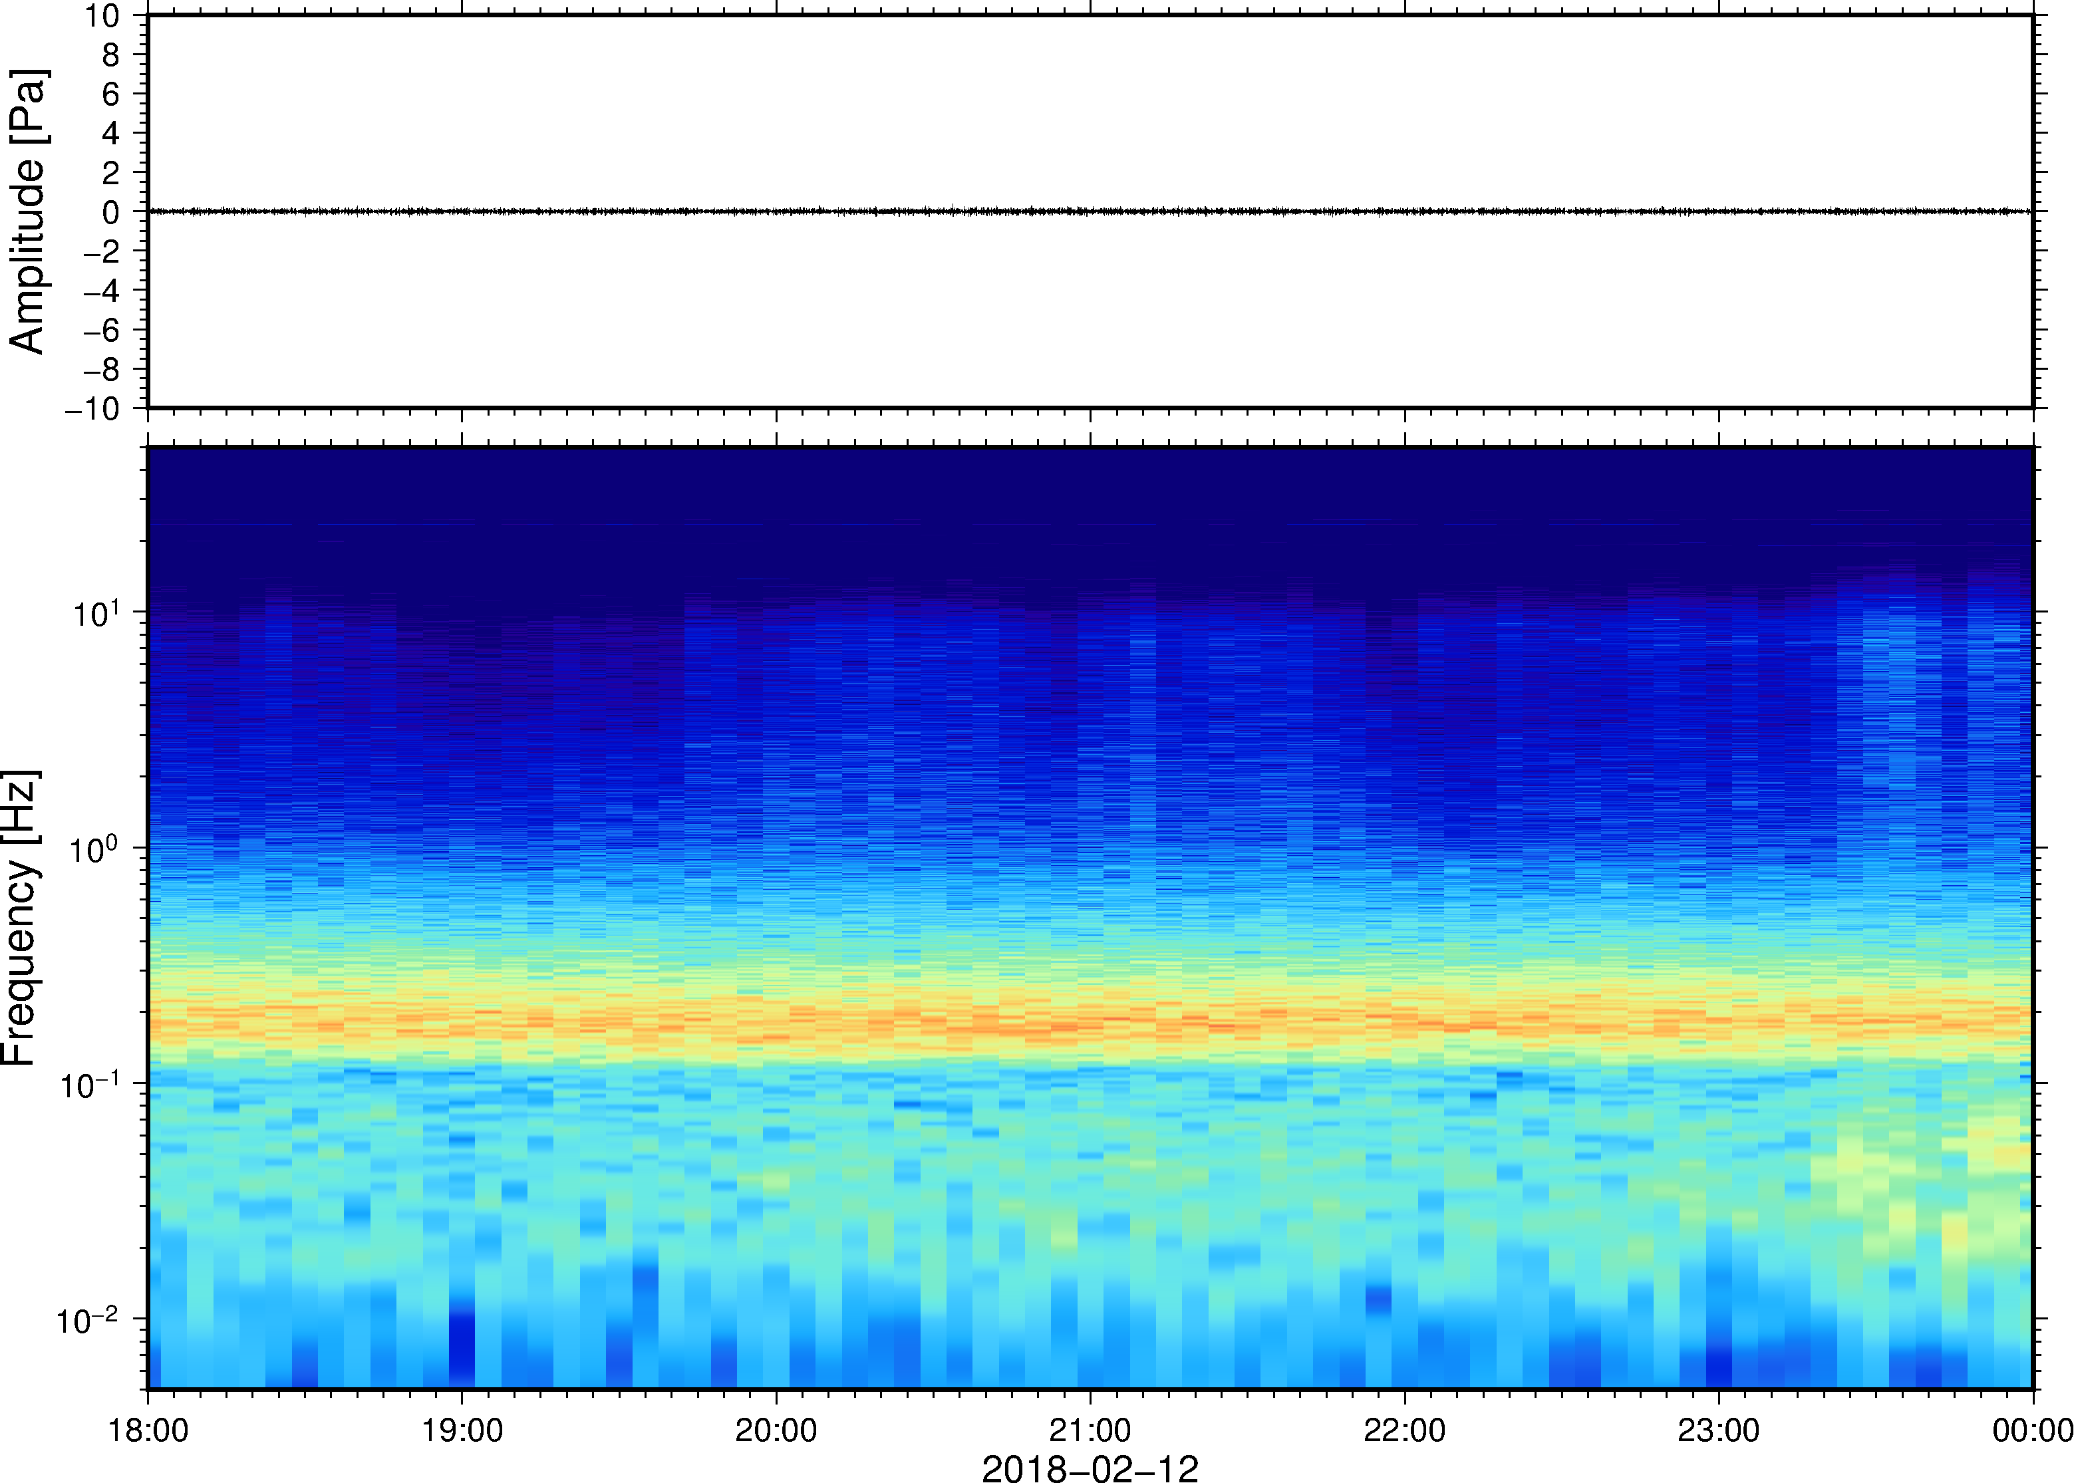Click the 18:00 time axis label
2074x1483 pixels.
point(148,1430)
